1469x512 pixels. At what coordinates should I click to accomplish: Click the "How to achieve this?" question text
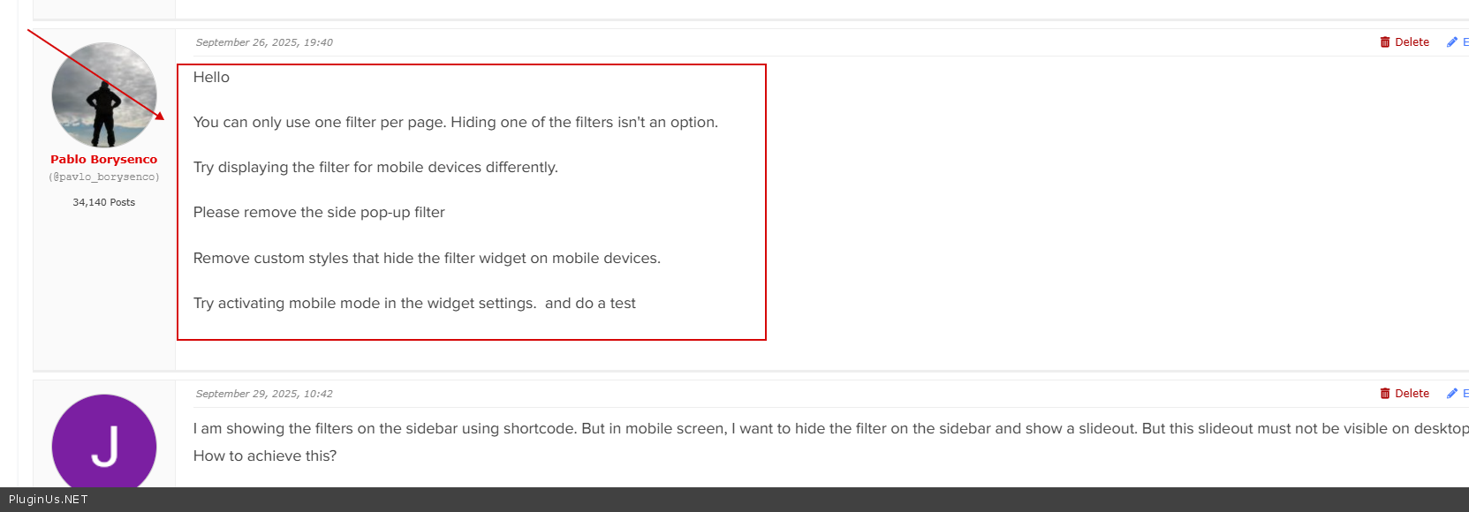pyautogui.click(x=265, y=456)
